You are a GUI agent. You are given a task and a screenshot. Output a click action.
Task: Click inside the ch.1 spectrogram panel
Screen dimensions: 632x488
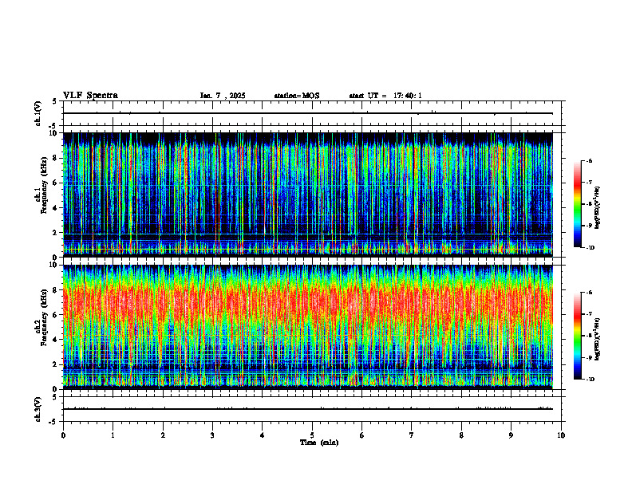point(308,195)
